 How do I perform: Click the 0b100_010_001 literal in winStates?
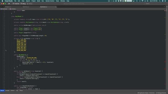[x=22, y=49]
